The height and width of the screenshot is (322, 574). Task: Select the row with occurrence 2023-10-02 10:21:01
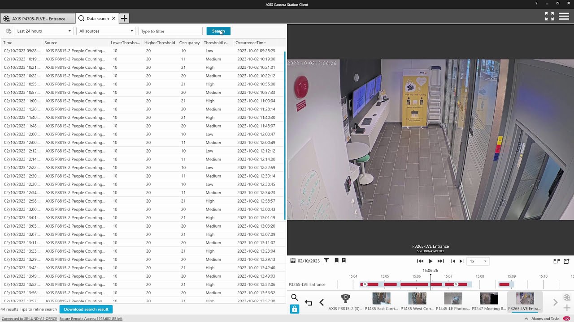click(143, 68)
